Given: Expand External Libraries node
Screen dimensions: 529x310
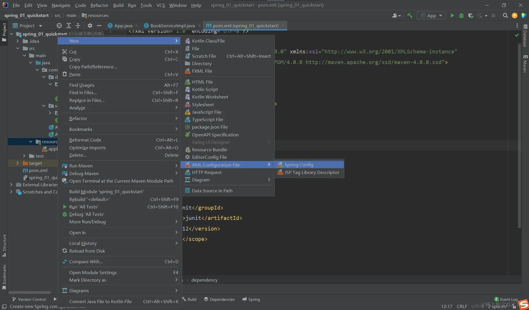Looking at the screenshot, I should [11, 185].
